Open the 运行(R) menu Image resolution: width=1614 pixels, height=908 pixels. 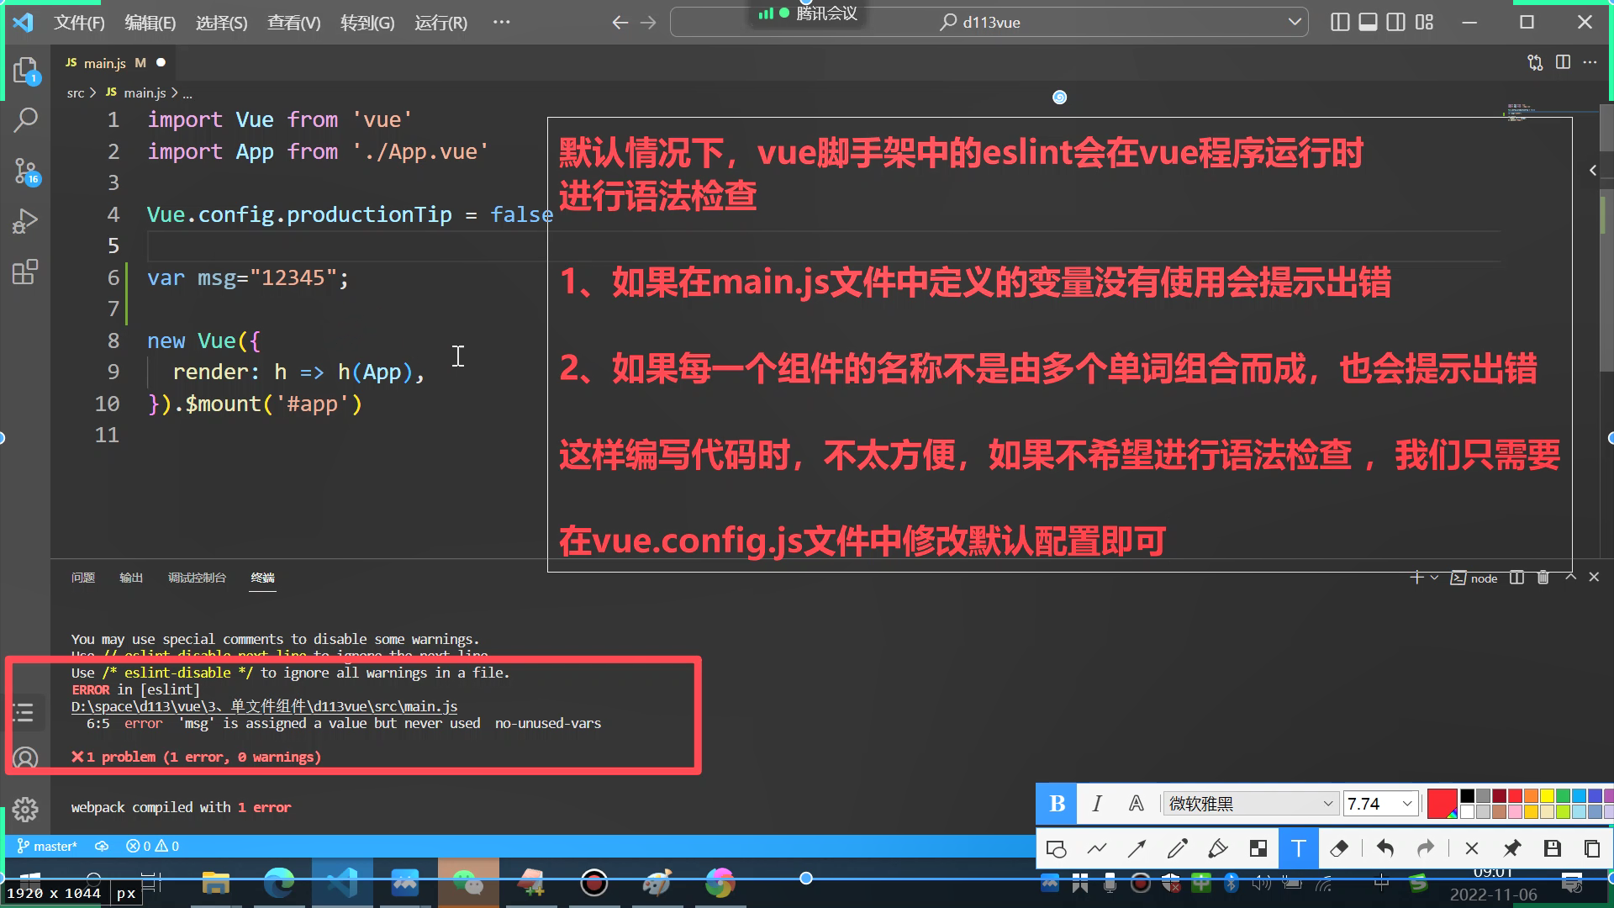[440, 23]
